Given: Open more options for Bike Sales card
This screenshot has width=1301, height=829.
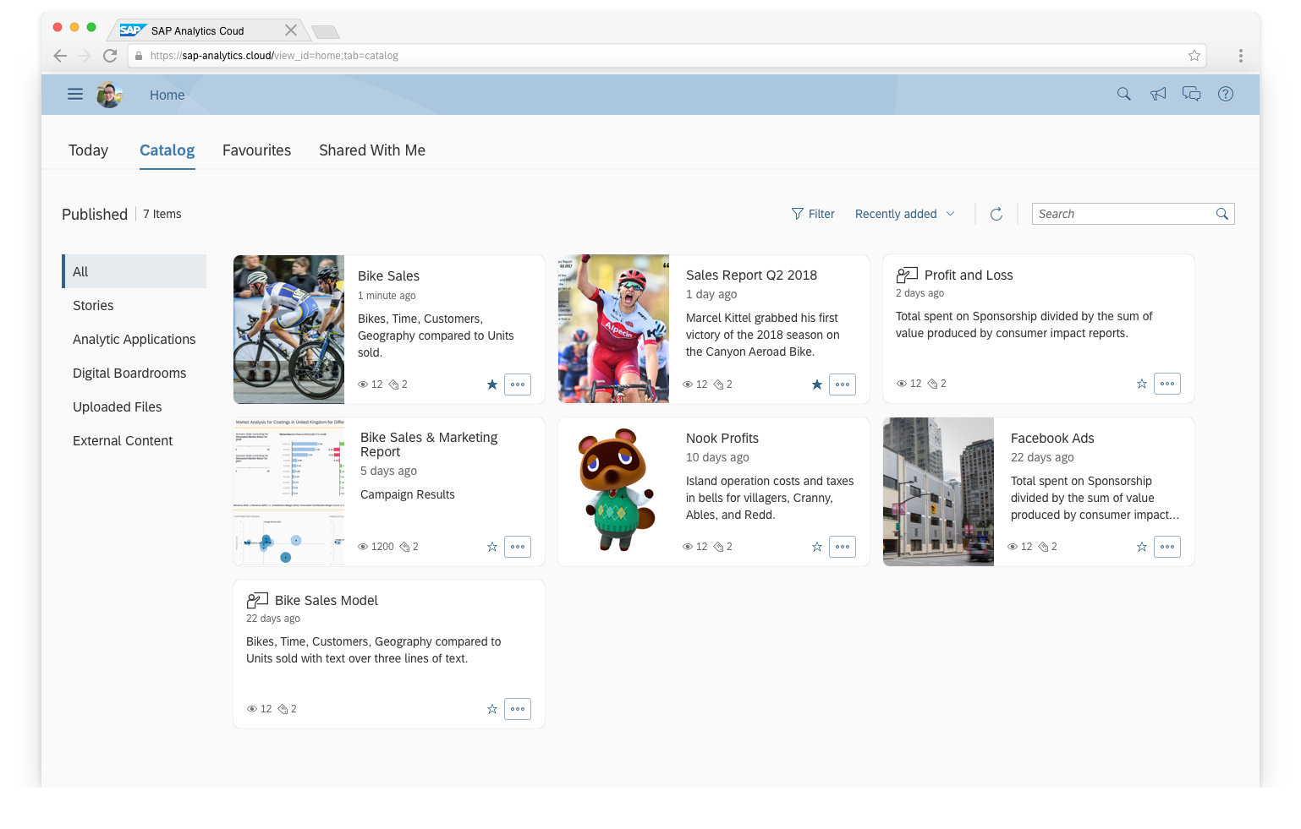Looking at the screenshot, I should pos(518,385).
